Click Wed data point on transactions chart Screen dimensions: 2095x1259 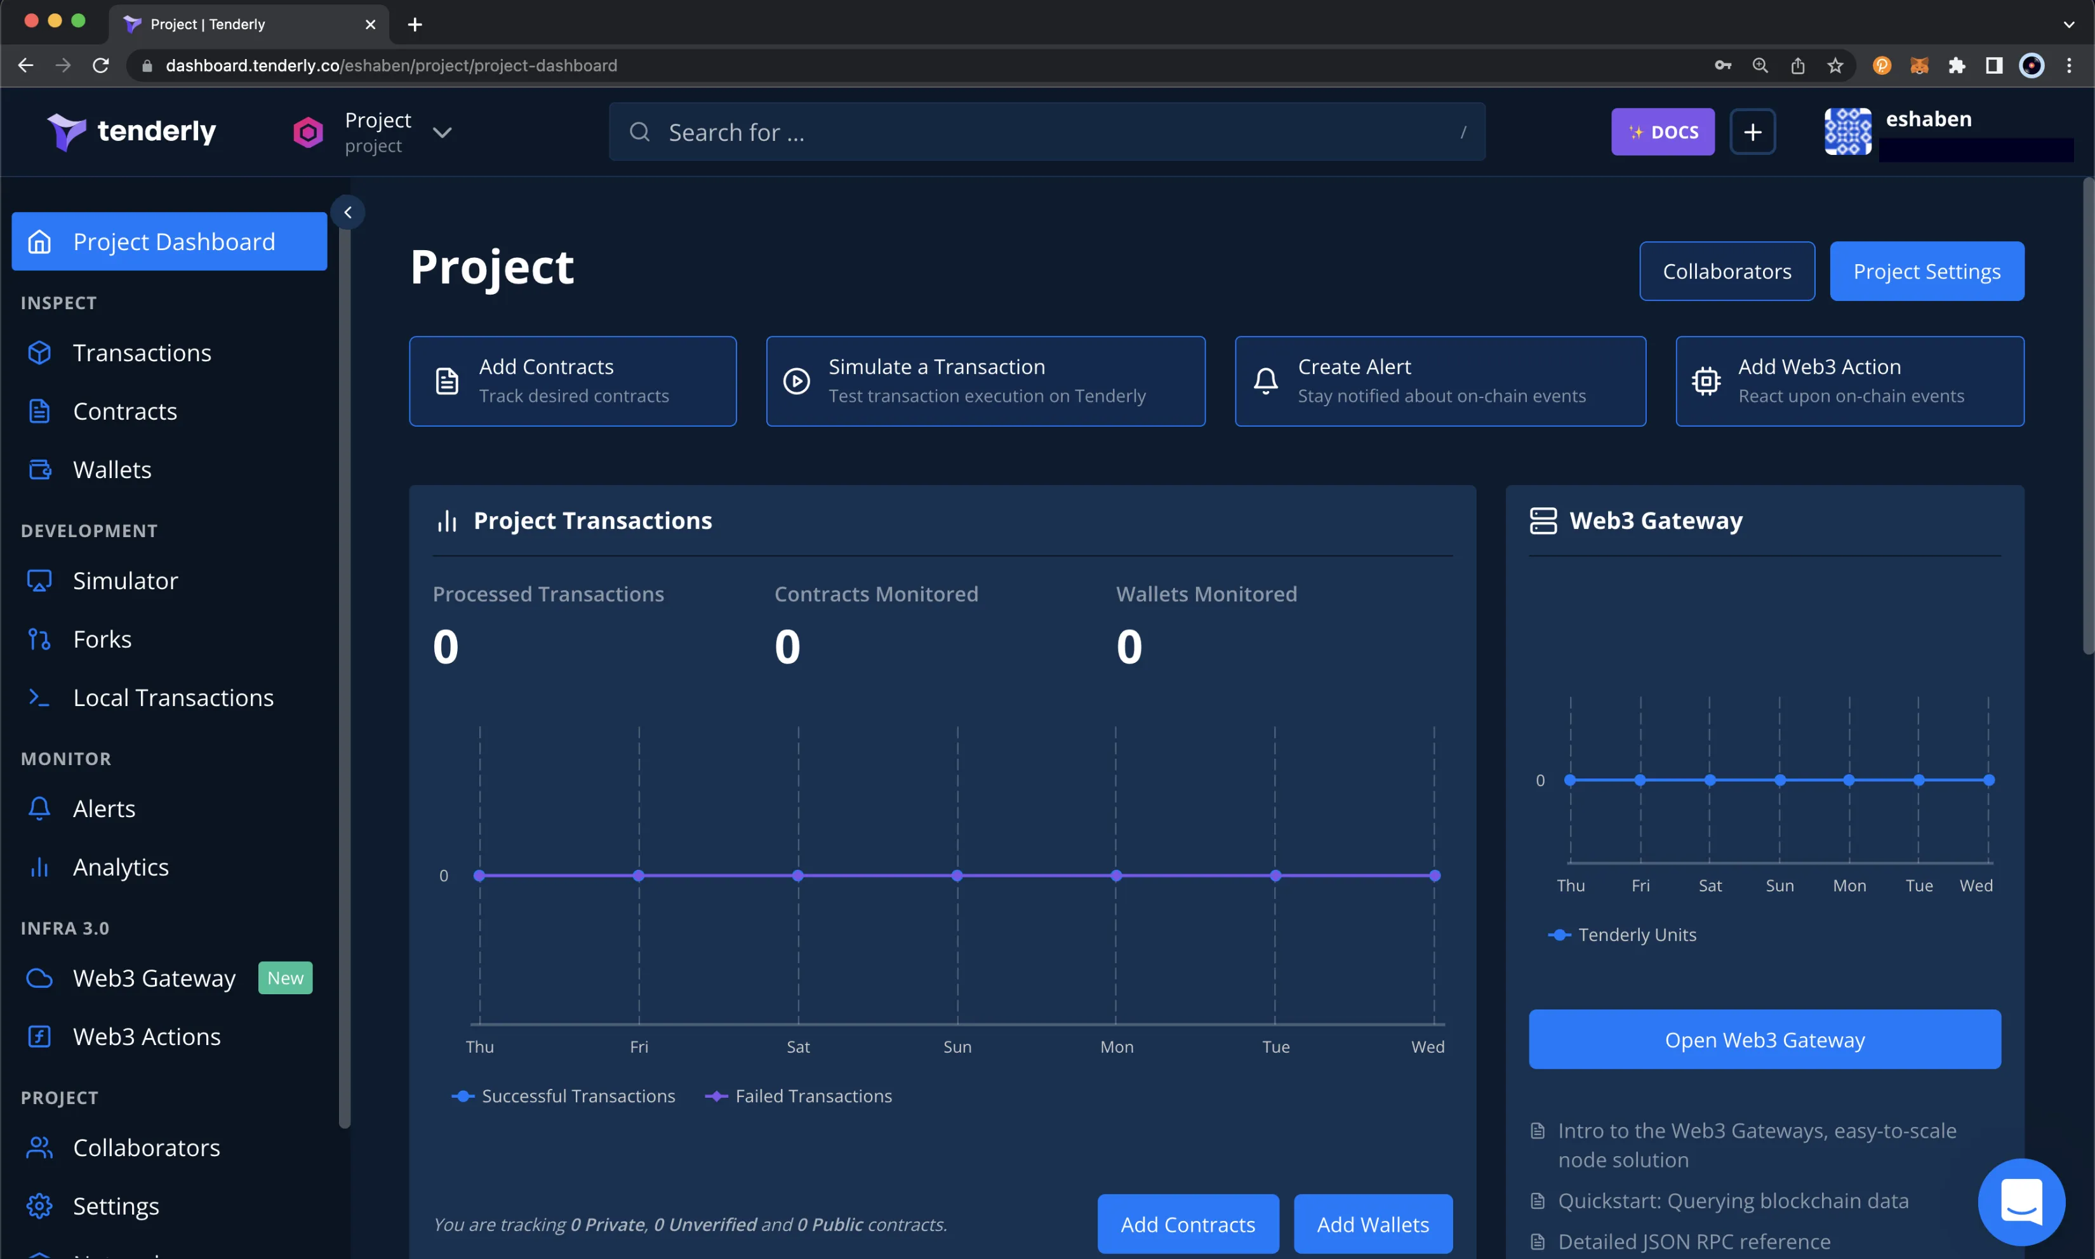1434,876
